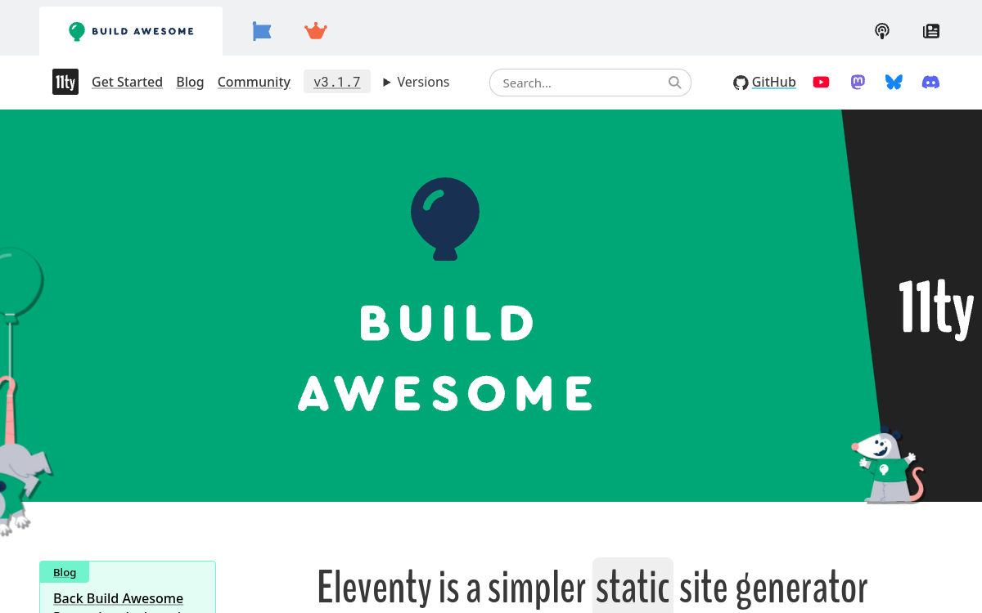Click the BUILD AWESOME hero heading
982x613 pixels.
pos(446,358)
